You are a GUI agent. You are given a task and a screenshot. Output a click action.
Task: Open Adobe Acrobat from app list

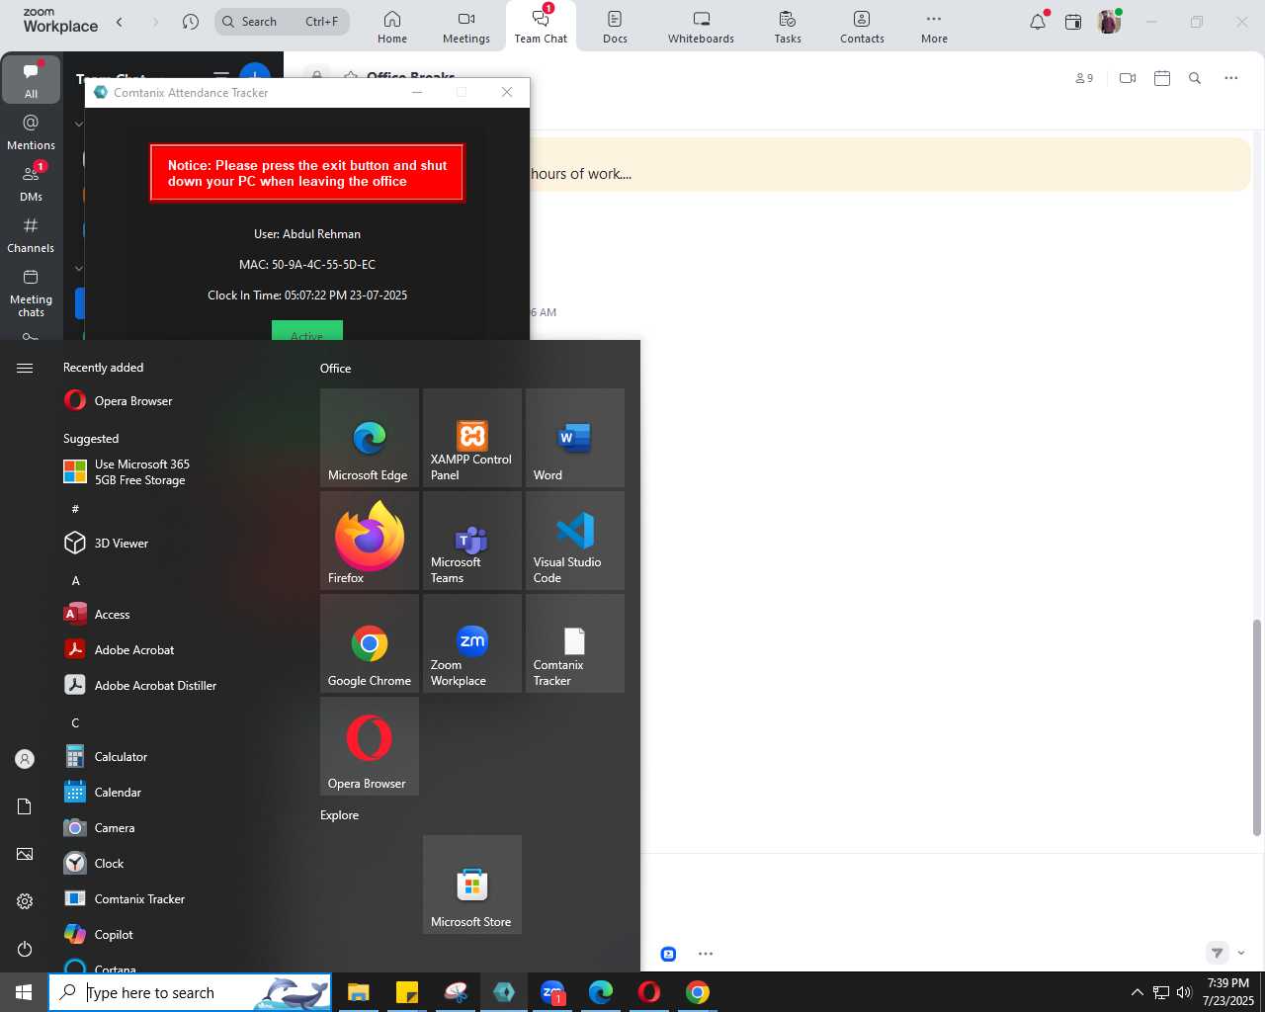click(x=178, y=650)
